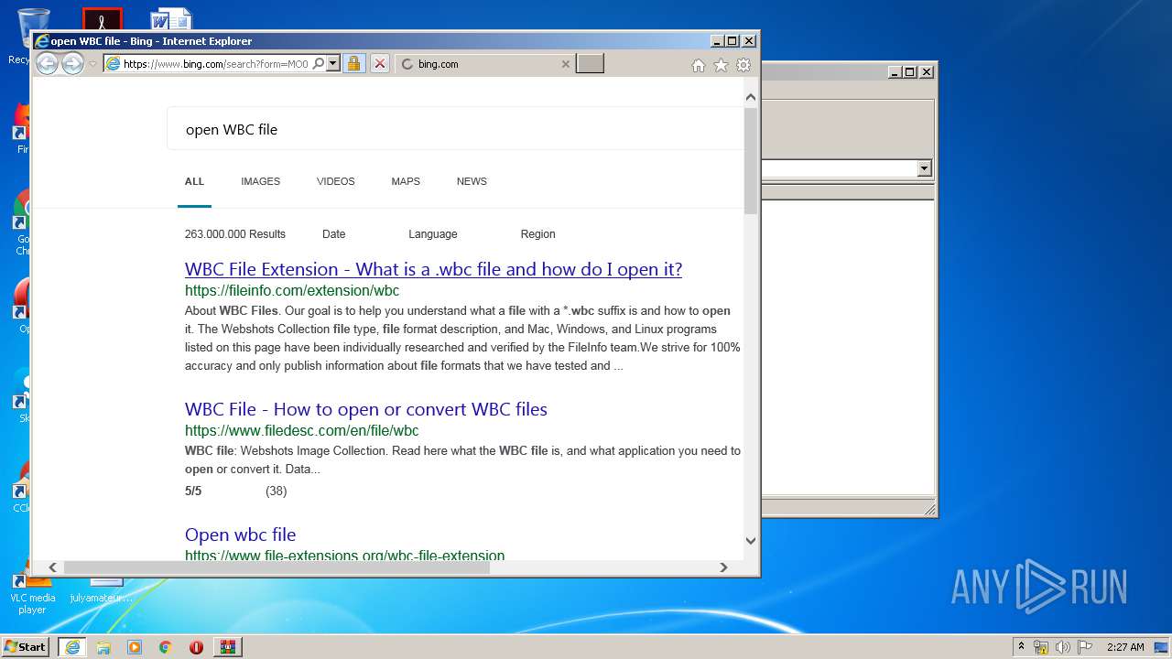Click the horizontal scrollbar thumb
This screenshot has height=659, width=1172.
click(277, 567)
